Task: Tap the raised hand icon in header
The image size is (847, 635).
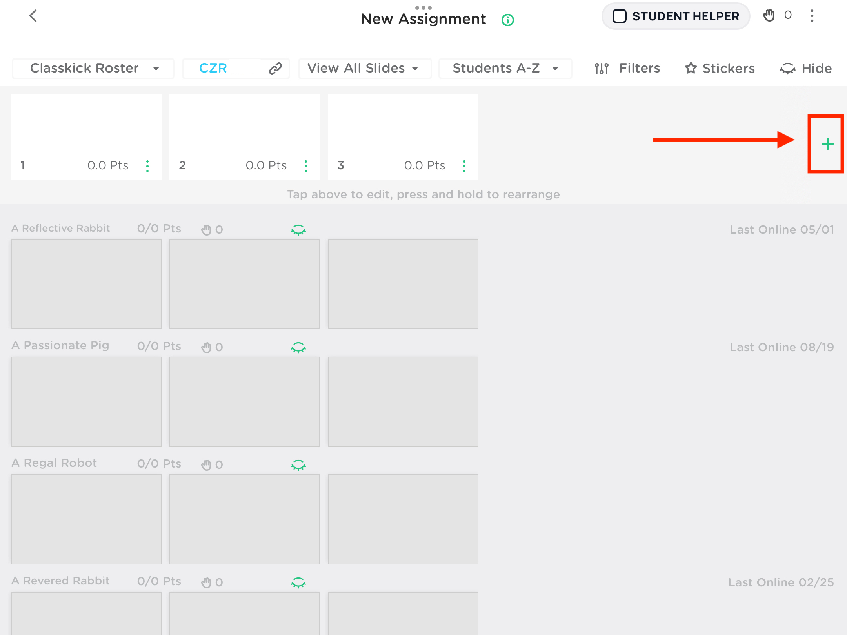Action: coord(769,16)
